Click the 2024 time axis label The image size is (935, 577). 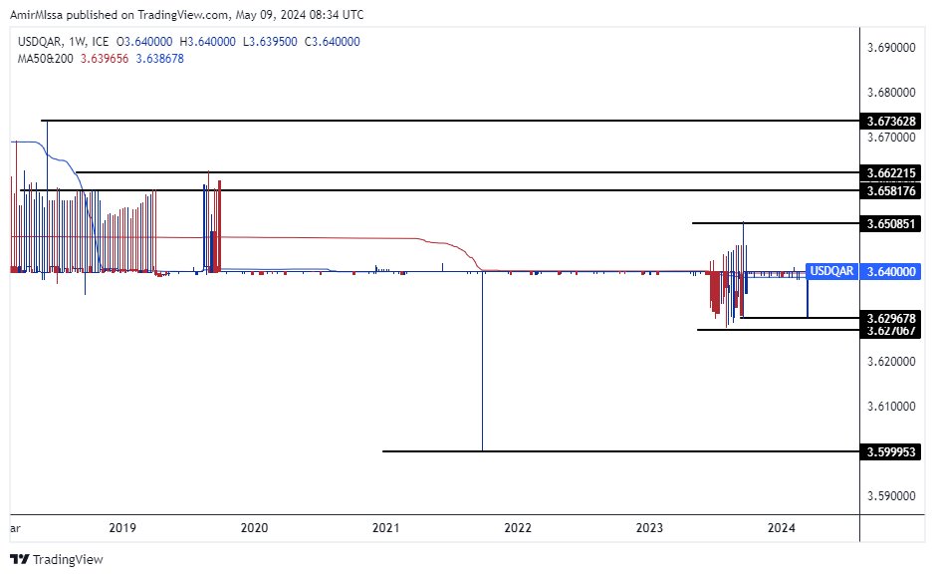click(781, 528)
